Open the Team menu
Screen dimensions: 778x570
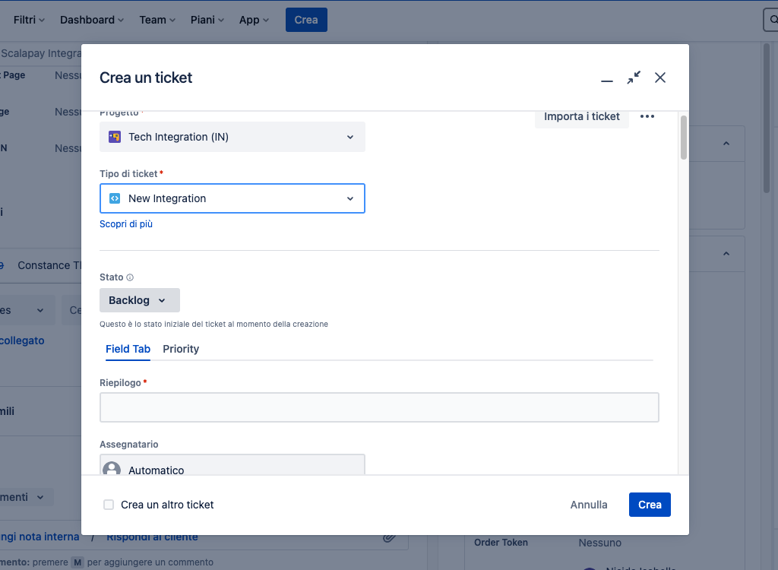point(157,20)
